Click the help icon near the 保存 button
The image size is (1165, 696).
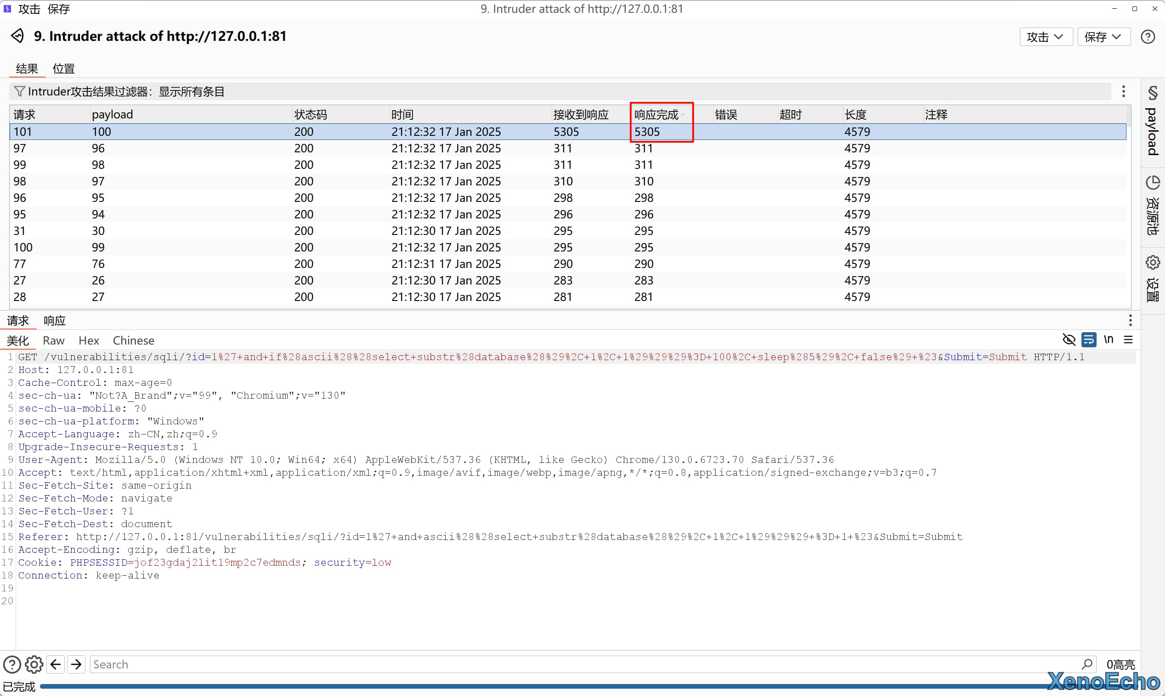point(1147,37)
